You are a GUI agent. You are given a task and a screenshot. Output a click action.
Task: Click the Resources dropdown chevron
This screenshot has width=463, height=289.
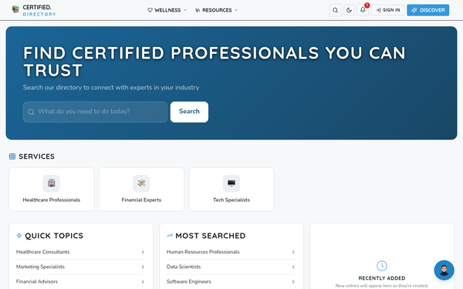pos(236,10)
